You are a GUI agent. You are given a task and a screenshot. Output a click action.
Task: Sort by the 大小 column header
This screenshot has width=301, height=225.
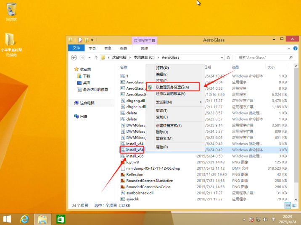[x=271, y=67]
